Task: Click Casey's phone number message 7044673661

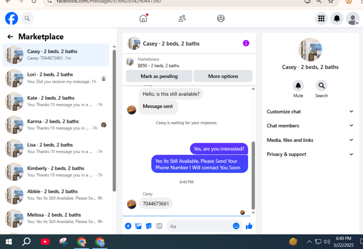Action: (x=156, y=204)
